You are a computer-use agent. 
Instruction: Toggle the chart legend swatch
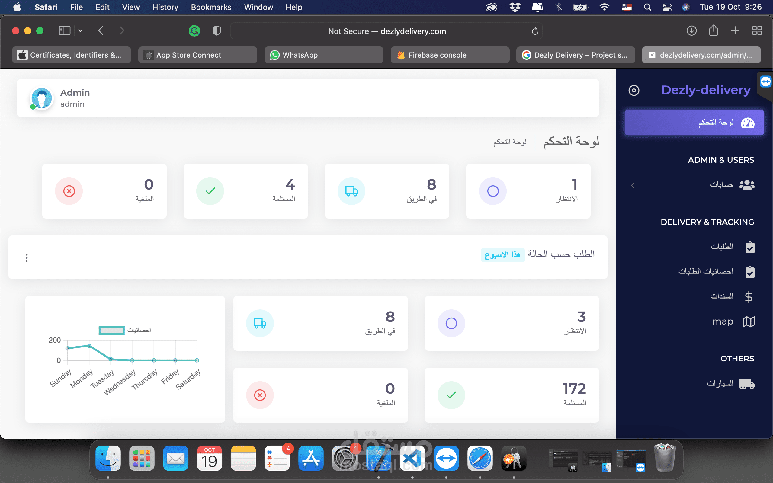[x=111, y=330]
